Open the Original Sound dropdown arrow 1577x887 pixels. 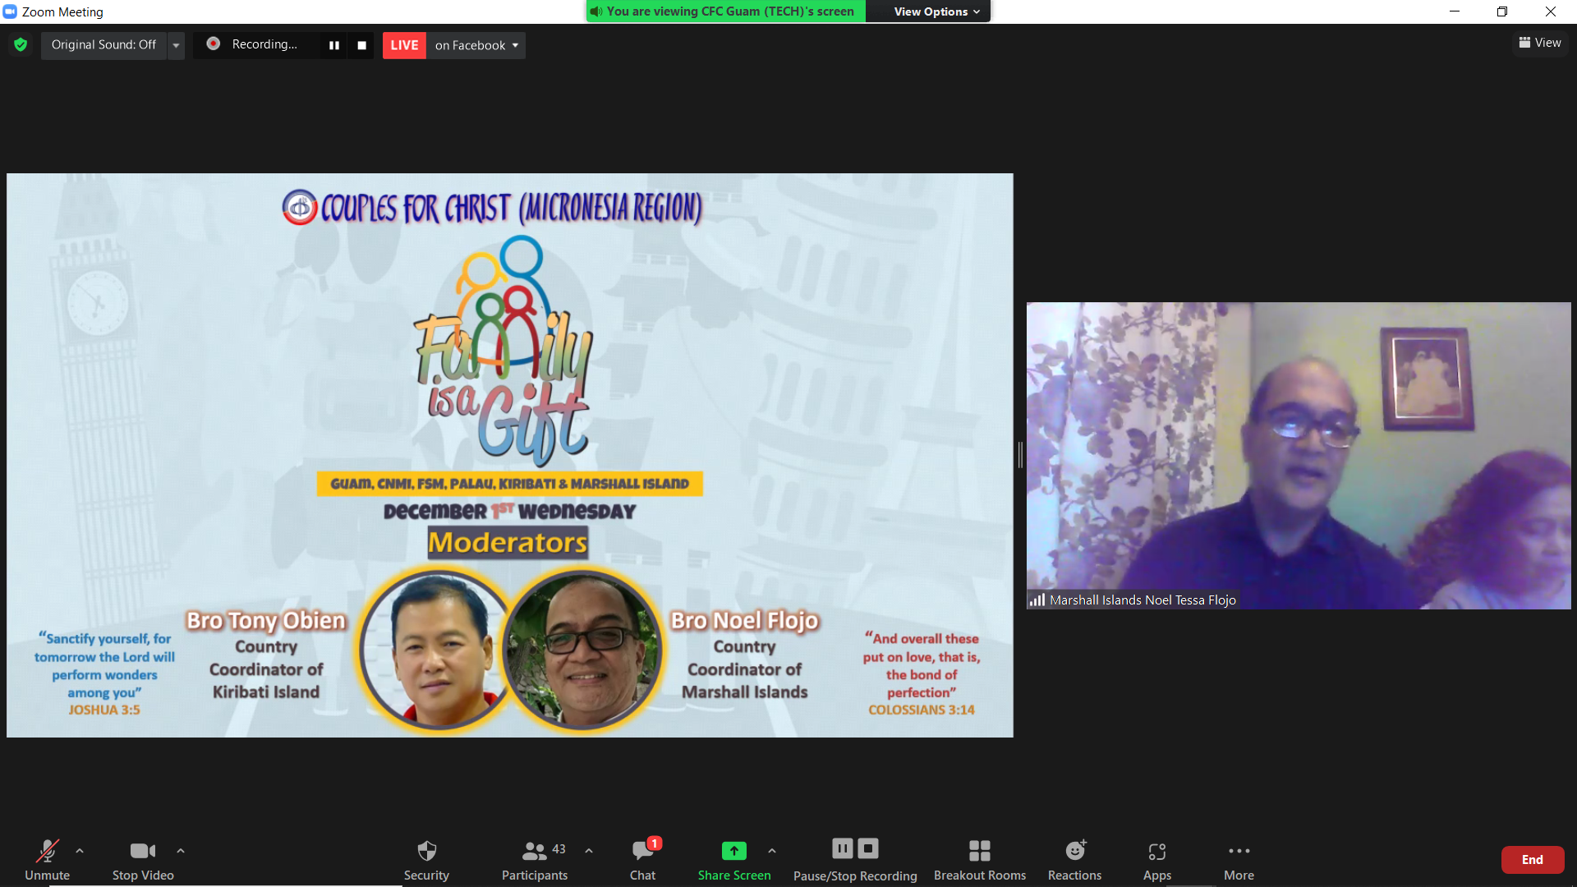pyautogui.click(x=176, y=45)
